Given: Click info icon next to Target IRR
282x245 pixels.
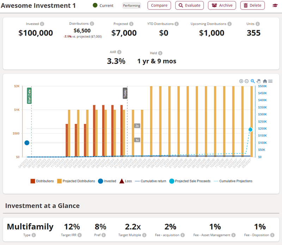Looking at the screenshot, I should coord(80,235).
